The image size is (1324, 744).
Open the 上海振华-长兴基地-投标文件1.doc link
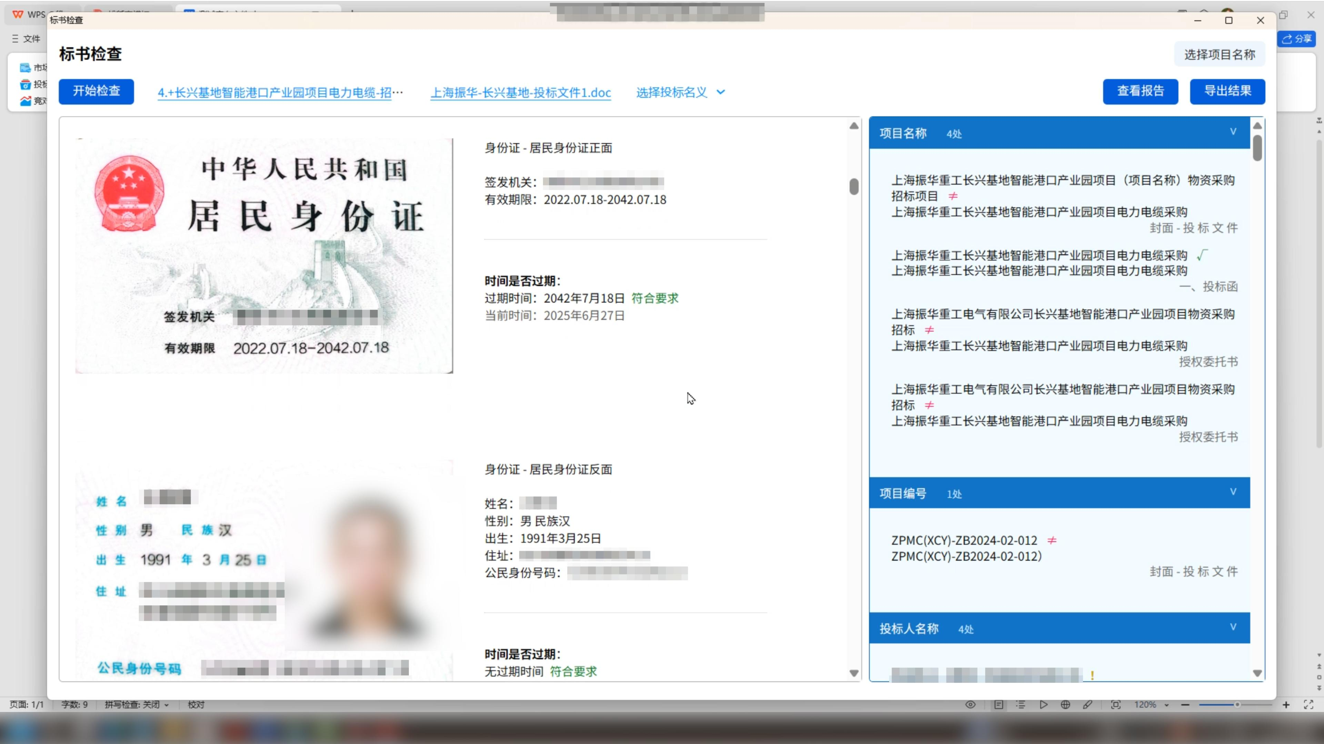[521, 92]
